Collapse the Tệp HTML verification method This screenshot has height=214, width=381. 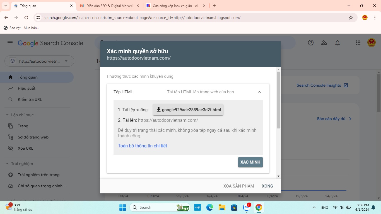[x=259, y=92]
